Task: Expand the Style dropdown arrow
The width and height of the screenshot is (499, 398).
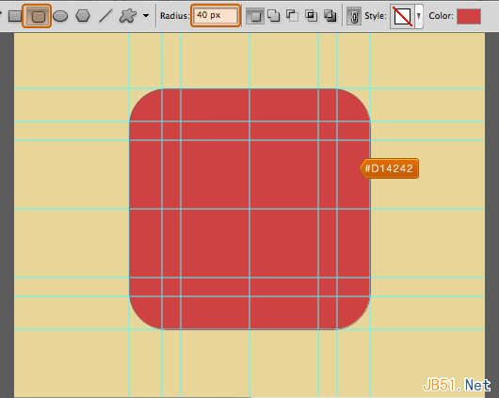Action: (419, 16)
